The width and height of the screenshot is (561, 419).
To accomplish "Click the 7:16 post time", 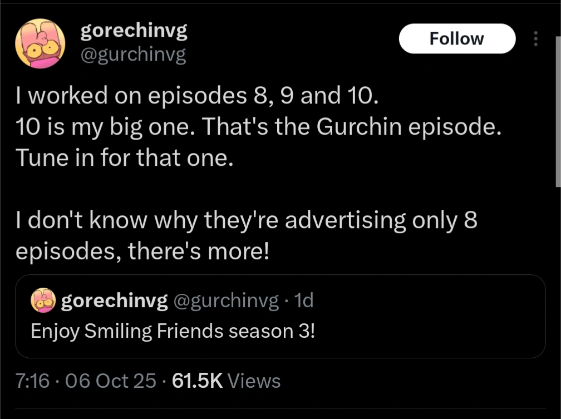I will coord(33,381).
